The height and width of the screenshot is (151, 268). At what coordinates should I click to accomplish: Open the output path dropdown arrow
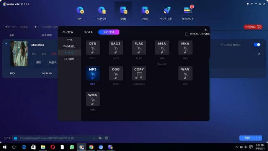pos(94,138)
